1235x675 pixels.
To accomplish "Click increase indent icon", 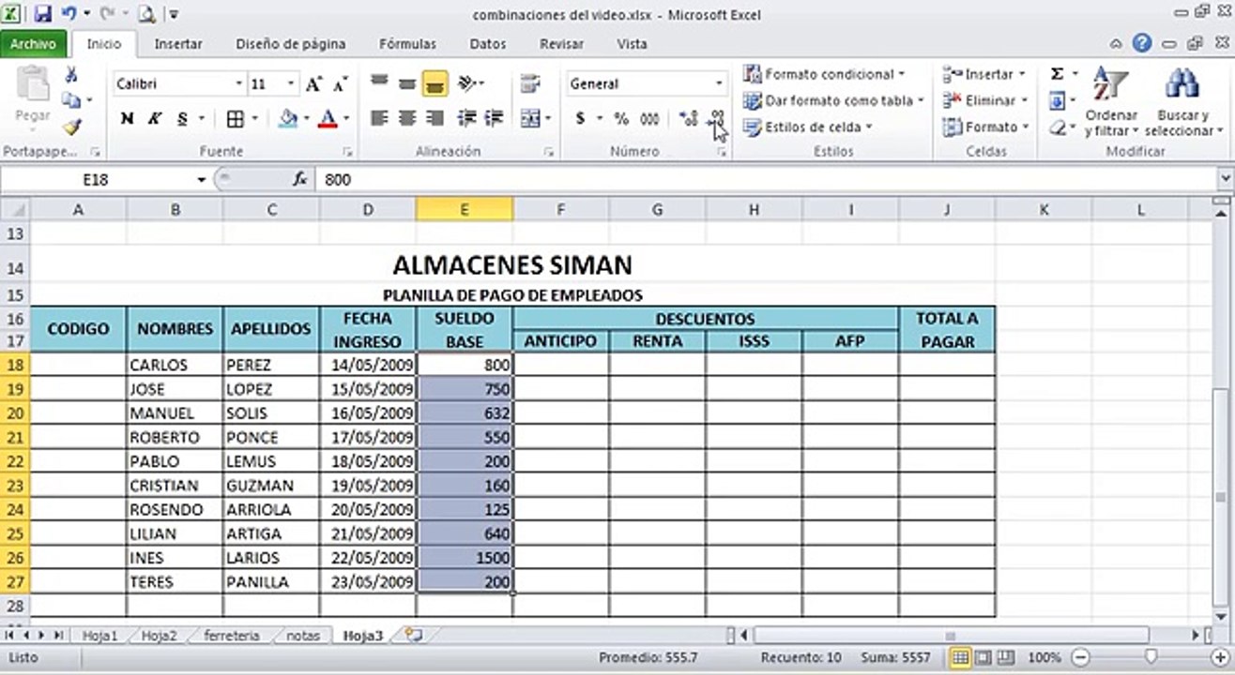I will (x=494, y=119).
